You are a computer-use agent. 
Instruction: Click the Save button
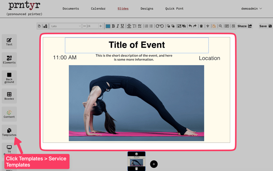click(265, 26)
